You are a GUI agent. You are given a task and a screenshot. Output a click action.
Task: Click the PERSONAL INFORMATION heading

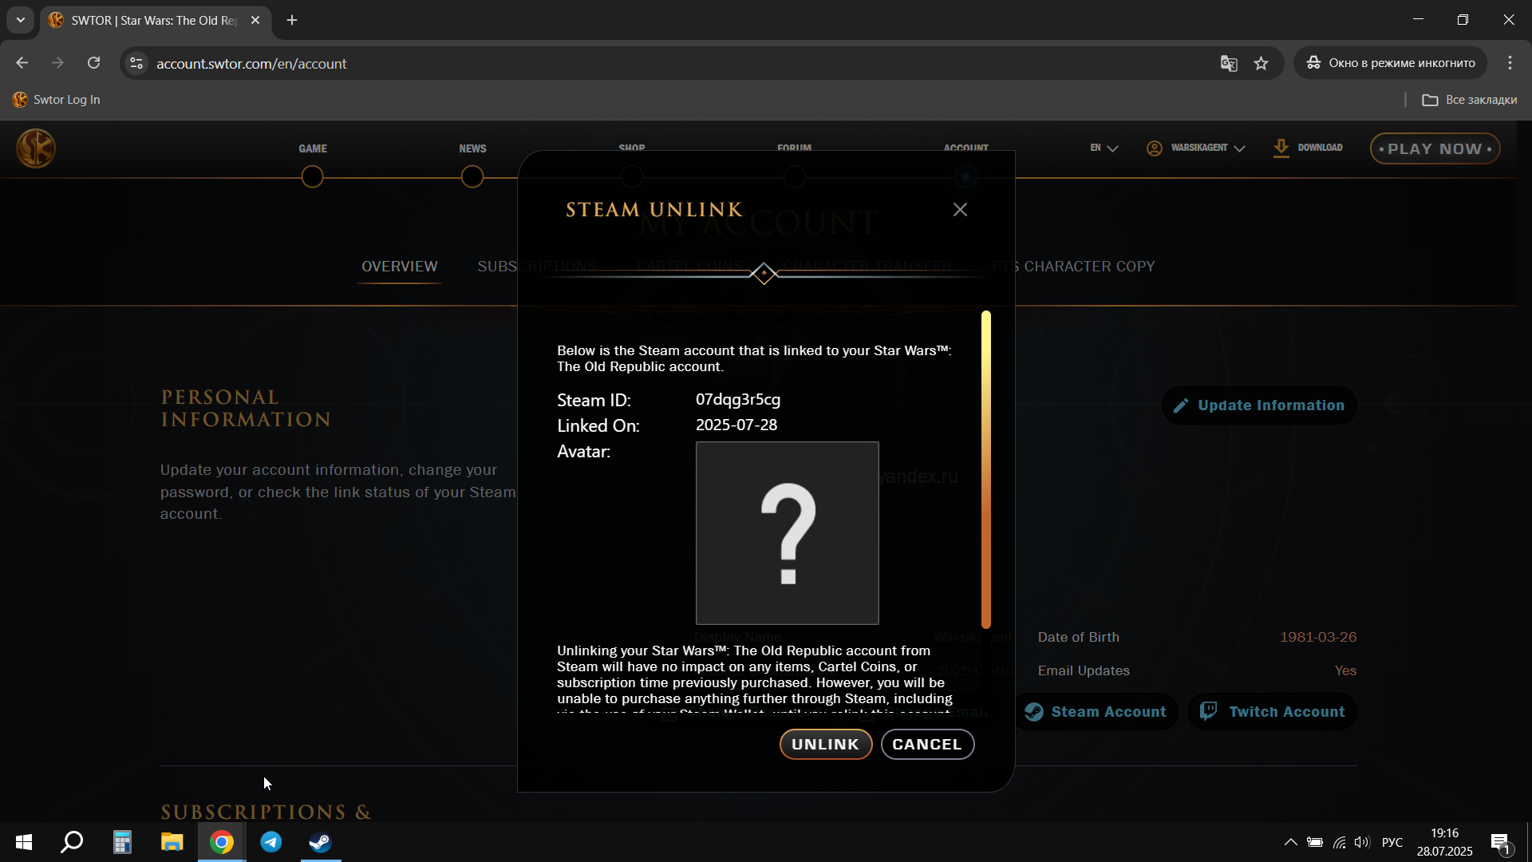tap(246, 408)
